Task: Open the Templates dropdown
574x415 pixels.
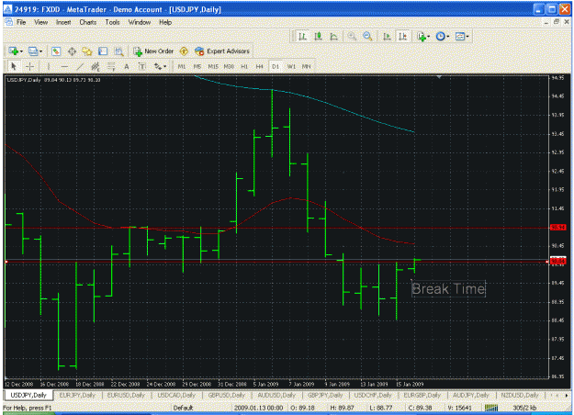Action: pyautogui.click(x=462, y=36)
